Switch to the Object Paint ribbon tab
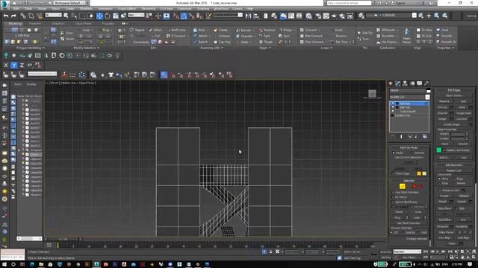 click(x=83, y=23)
